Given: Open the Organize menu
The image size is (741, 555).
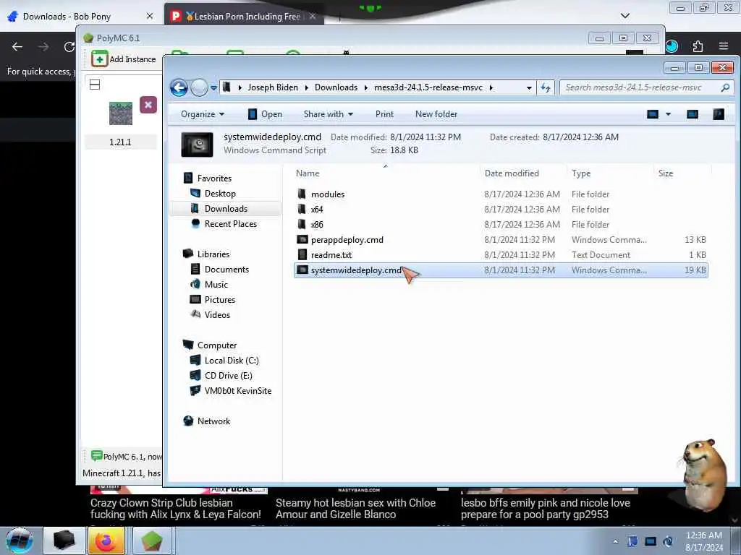Looking at the screenshot, I should coord(203,114).
